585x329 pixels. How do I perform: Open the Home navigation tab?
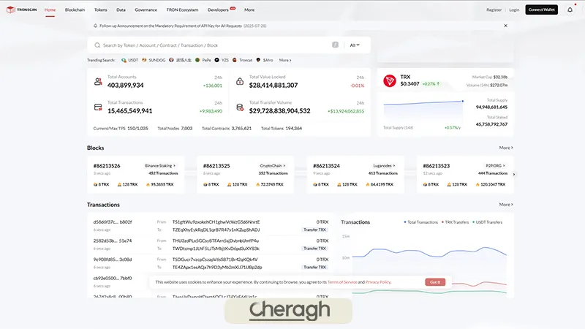pyautogui.click(x=50, y=10)
